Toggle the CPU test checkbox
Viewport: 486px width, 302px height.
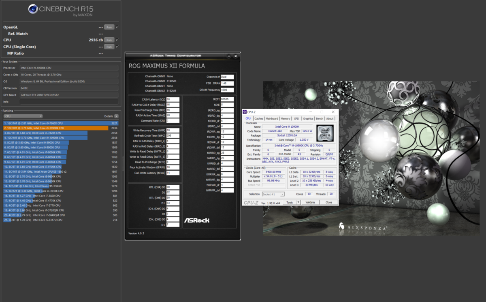[x=117, y=40]
